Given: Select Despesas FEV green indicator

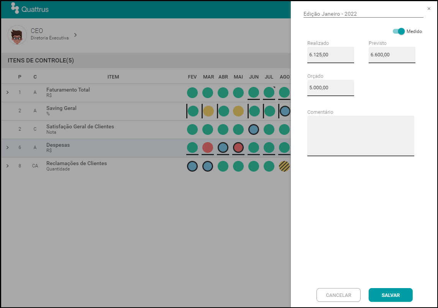Looking at the screenshot, I should pyautogui.click(x=192, y=147).
